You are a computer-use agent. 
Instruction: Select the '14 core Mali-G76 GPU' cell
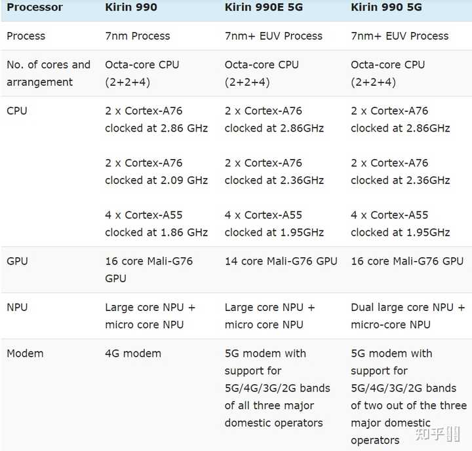pyautogui.click(x=281, y=261)
